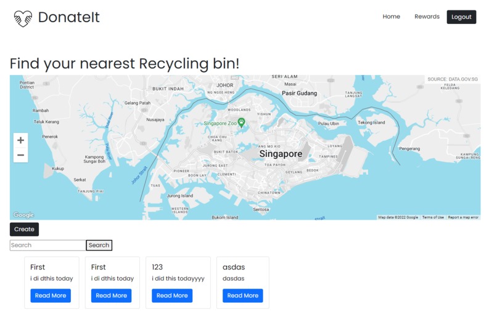Zoom in the map with plus
497x312 pixels.
tap(20, 140)
